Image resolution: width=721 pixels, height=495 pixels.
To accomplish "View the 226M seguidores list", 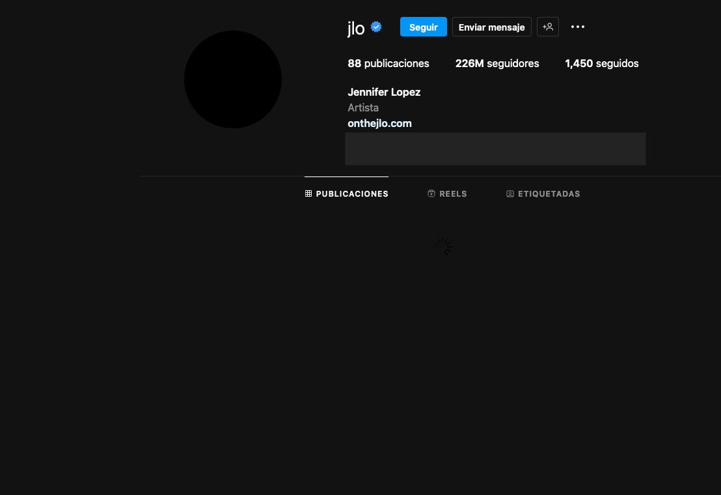I will tap(497, 63).
